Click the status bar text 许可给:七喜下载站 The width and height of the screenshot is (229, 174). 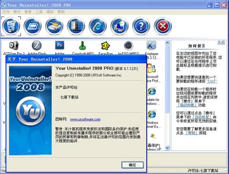click(203, 170)
